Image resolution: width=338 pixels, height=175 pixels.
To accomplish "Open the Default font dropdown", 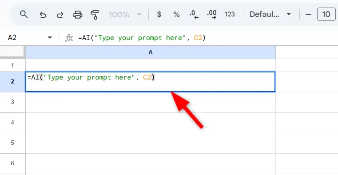I will pos(270,15).
